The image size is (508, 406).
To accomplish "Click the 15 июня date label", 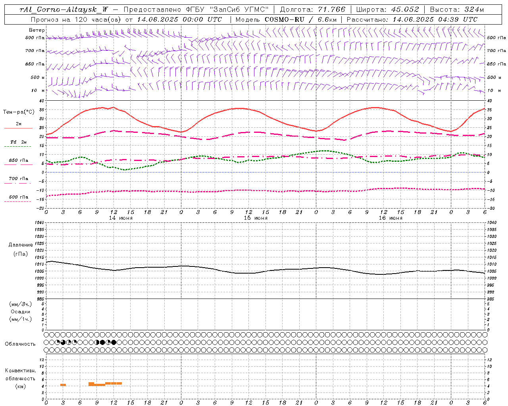I will [x=256, y=218].
